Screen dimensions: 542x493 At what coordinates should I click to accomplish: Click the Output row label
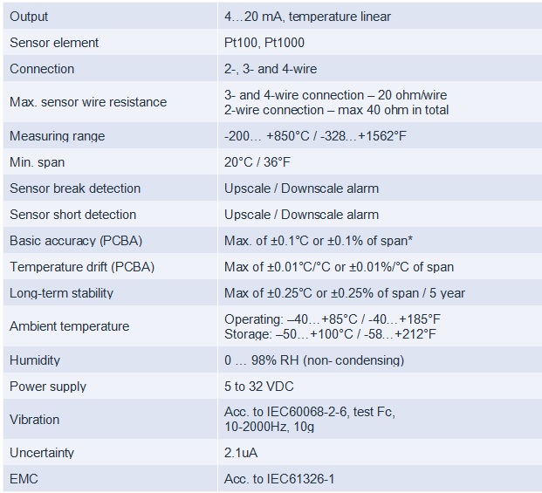pyautogui.click(x=29, y=17)
